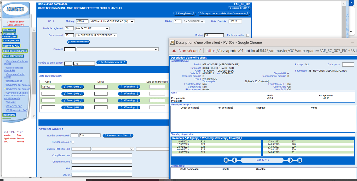Click the Complément nom input field

[x=102, y=155]
